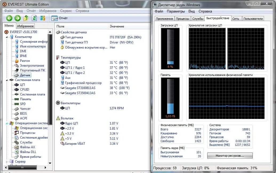Click the Монитор ресурсов button

[x=230, y=156]
